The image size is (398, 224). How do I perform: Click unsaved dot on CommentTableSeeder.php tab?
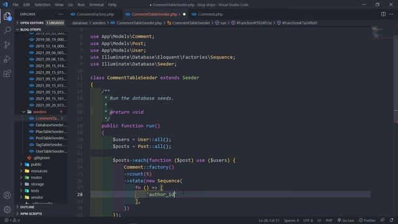[x=184, y=14]
